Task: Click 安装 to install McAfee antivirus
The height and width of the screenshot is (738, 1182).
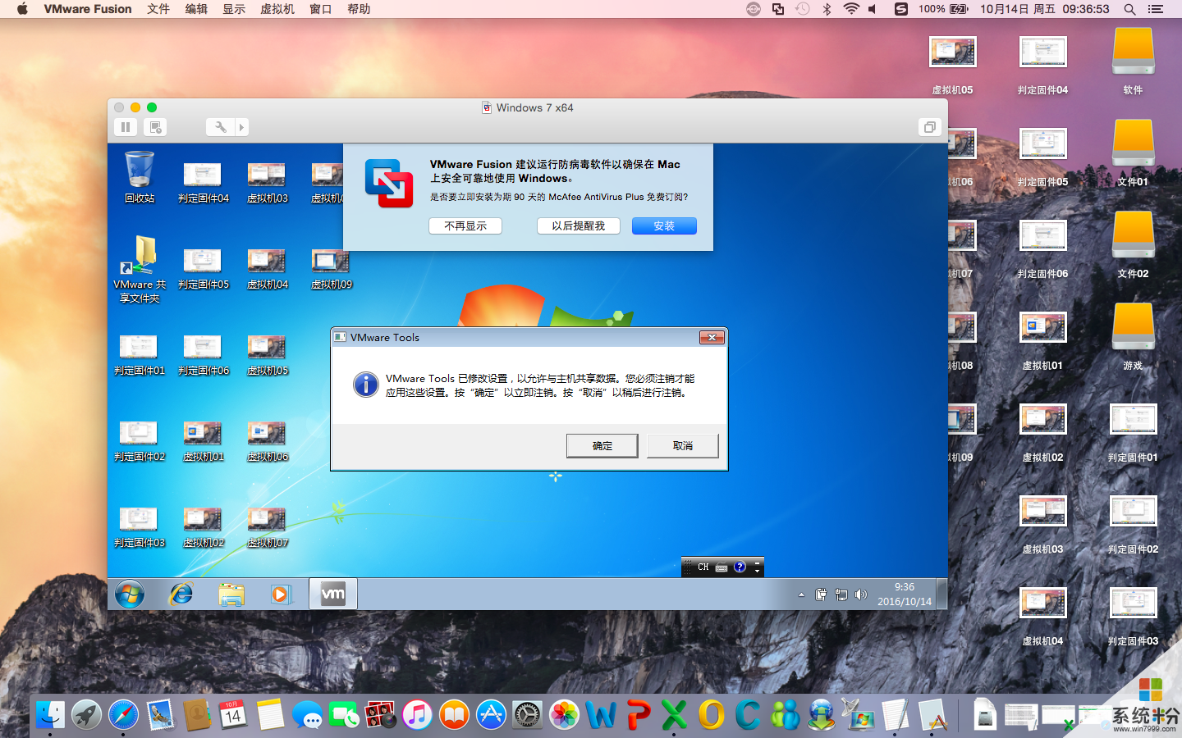Action: pyautogui.click(x=664, y=226)
